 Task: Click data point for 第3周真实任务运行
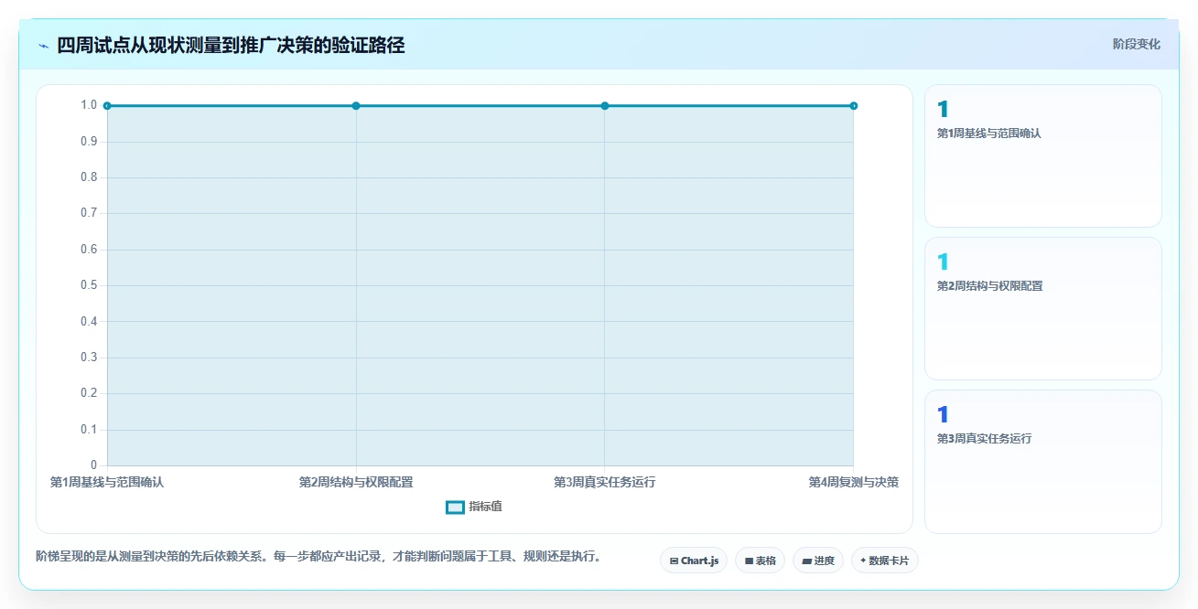(605, 106)
